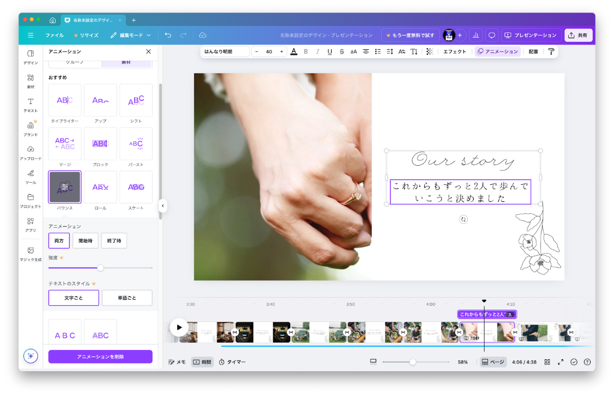The width and height of the screenshot is (614, 396).
Task: Open the エフェクト option
Action: click(454, 51)
